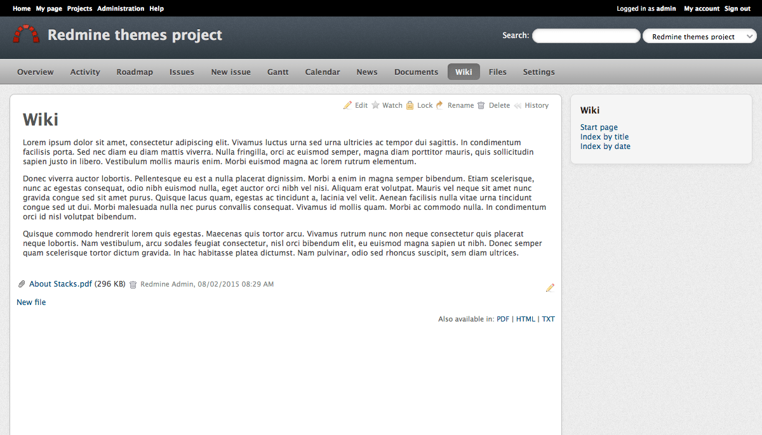
Task: Click the 'Redmine Admin, 08/02/2015 08:29 AM' text
Action: (207, 284)
